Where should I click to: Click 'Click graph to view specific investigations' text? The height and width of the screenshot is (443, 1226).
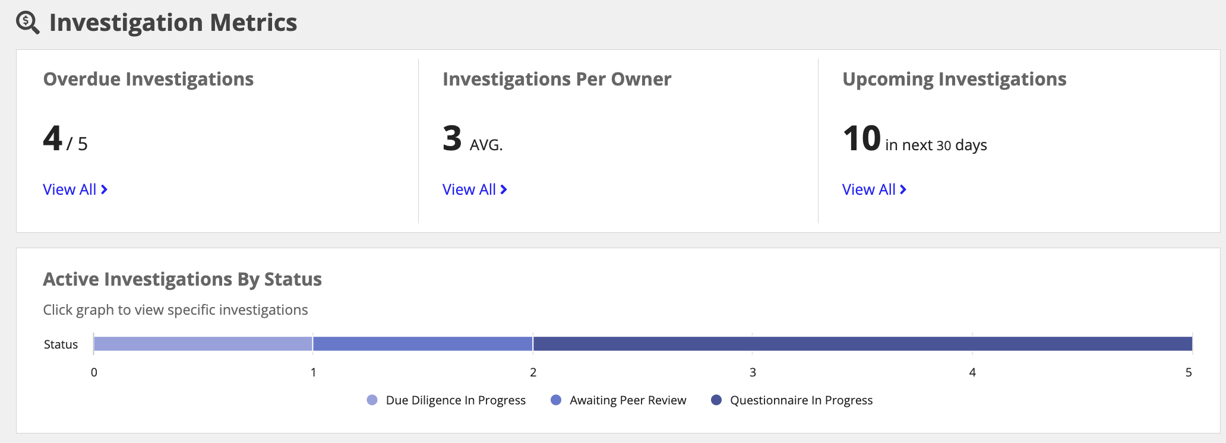(x=175, y=310)
